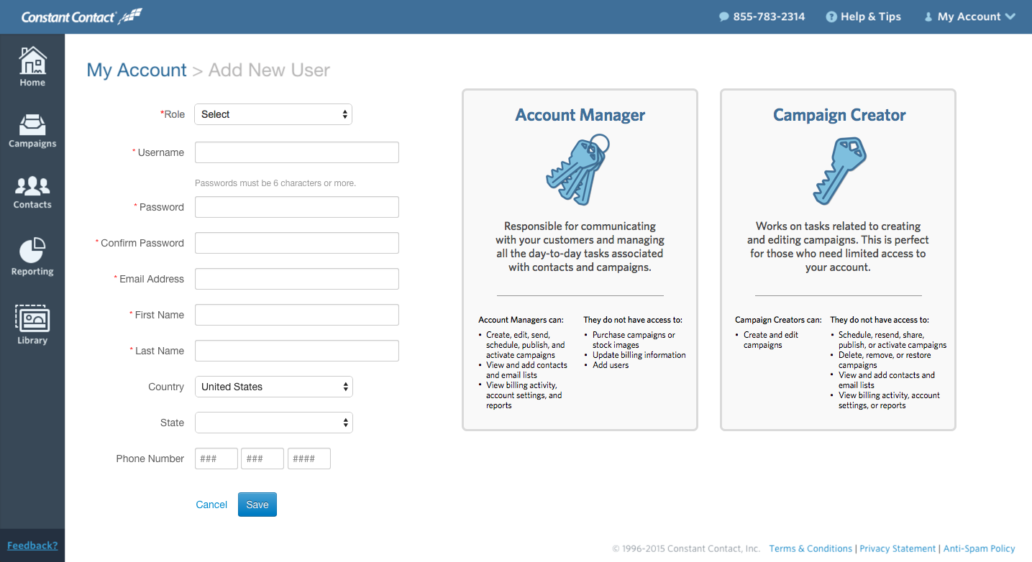The height and width of the screenshot is (562, 1032).
Task: Click 'Update billing information' bullet
Action: (x=639, y=355)
